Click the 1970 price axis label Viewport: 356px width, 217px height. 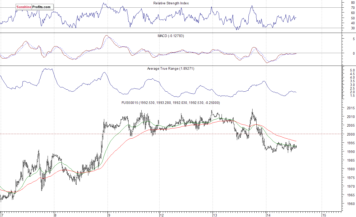[x=351, y=187]
